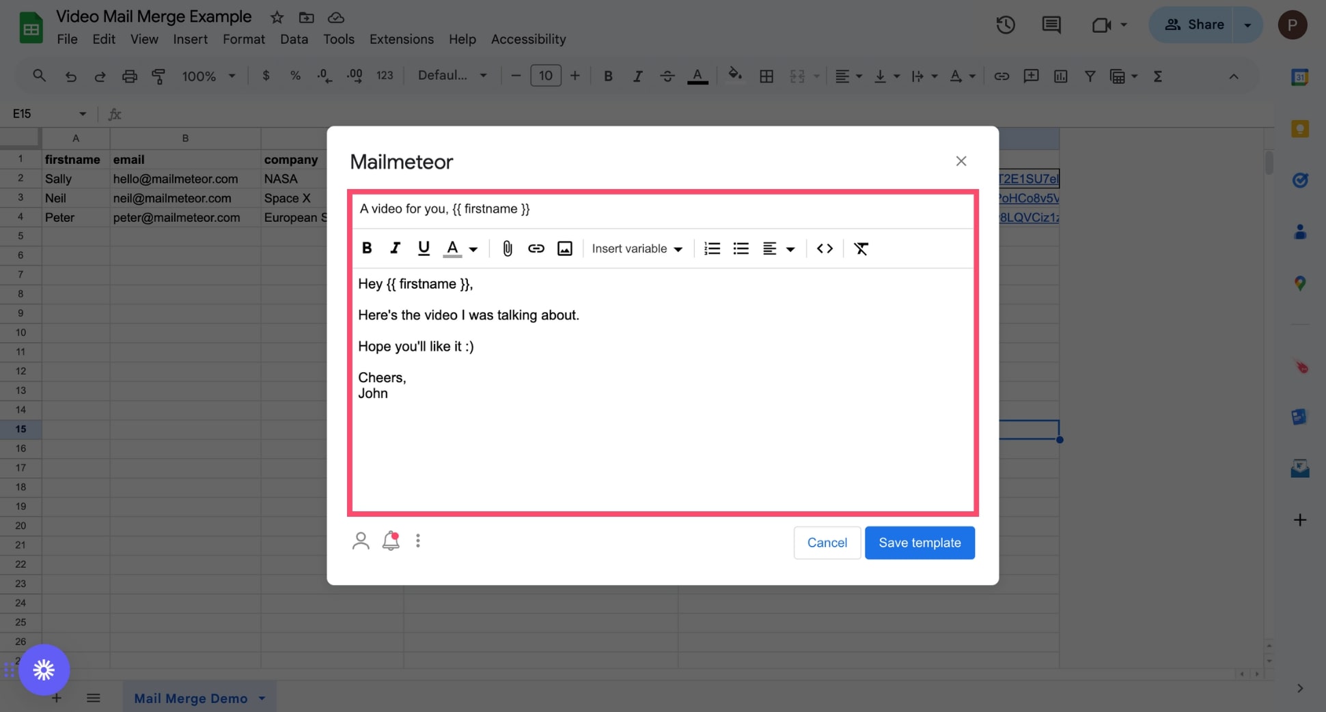Toggle italic in Mailmeteor editor

(x=395, y=248)
